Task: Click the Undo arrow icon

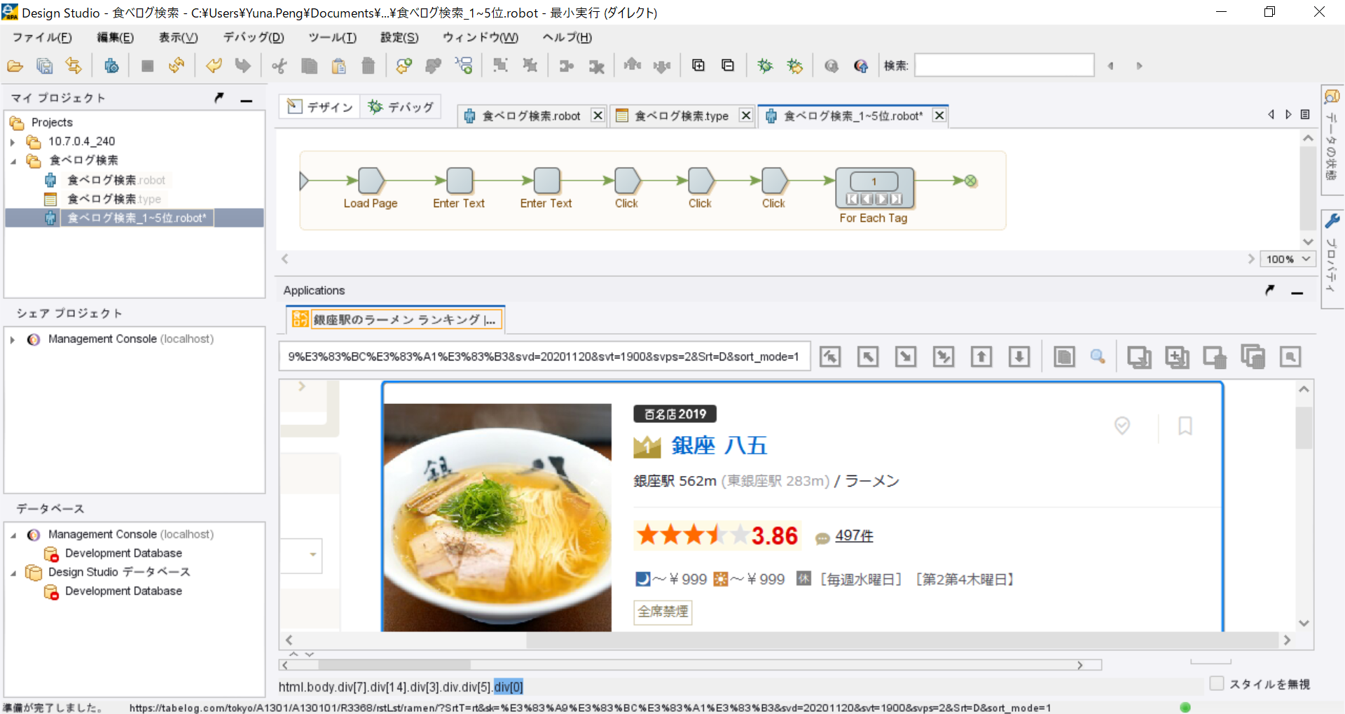Action: (214, 66)
